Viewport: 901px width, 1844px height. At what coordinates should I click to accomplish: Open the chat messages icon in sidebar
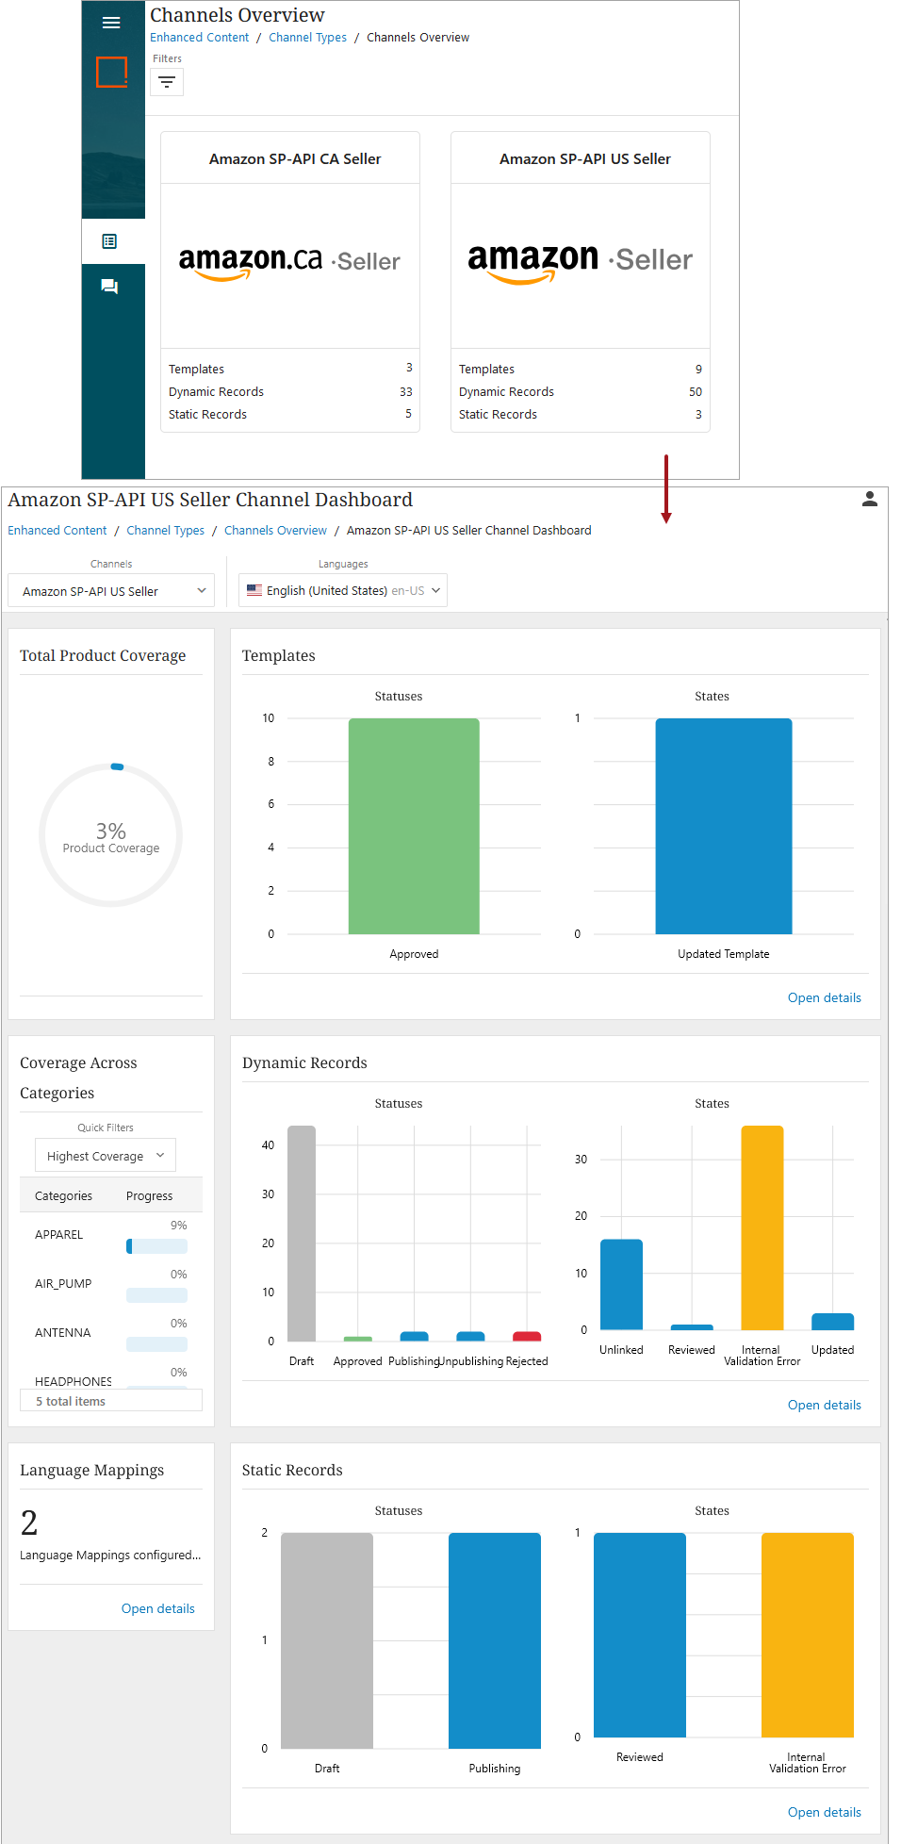(x=109, y=286)
